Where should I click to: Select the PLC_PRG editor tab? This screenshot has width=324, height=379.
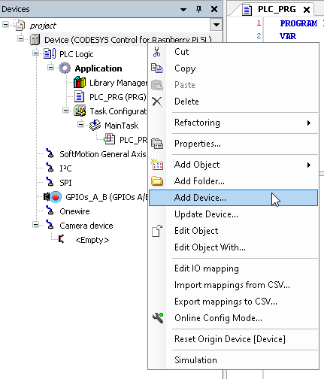coord(277,9)
